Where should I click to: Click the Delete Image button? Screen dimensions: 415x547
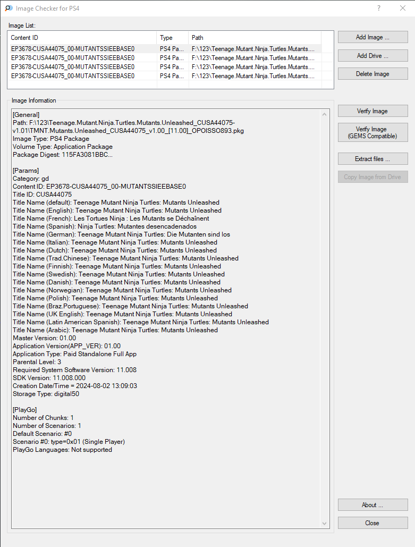tap(373, 73)
